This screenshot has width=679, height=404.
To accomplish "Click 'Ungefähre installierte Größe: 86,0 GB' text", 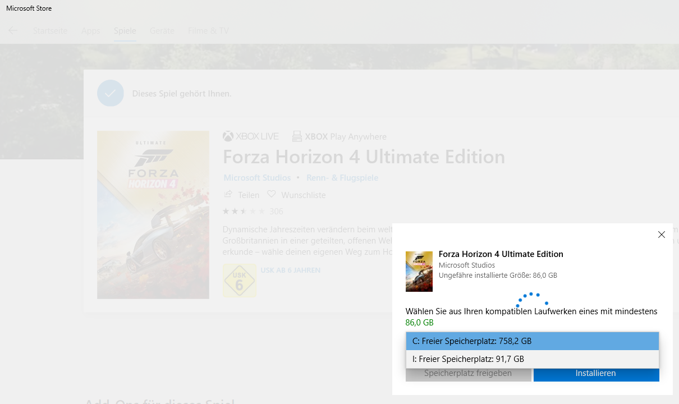I will click(x=498, y=276).
